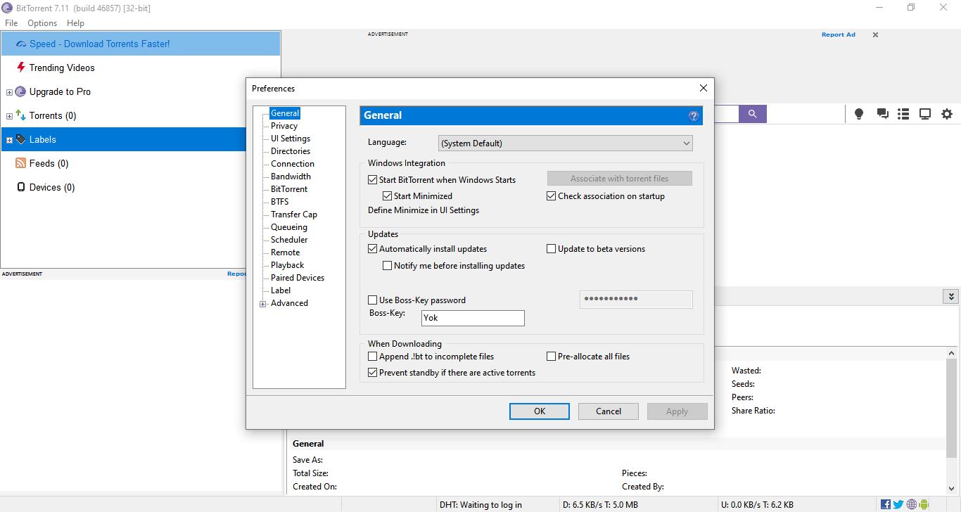Select Paired Devices in preferences tree

(298, 278)
